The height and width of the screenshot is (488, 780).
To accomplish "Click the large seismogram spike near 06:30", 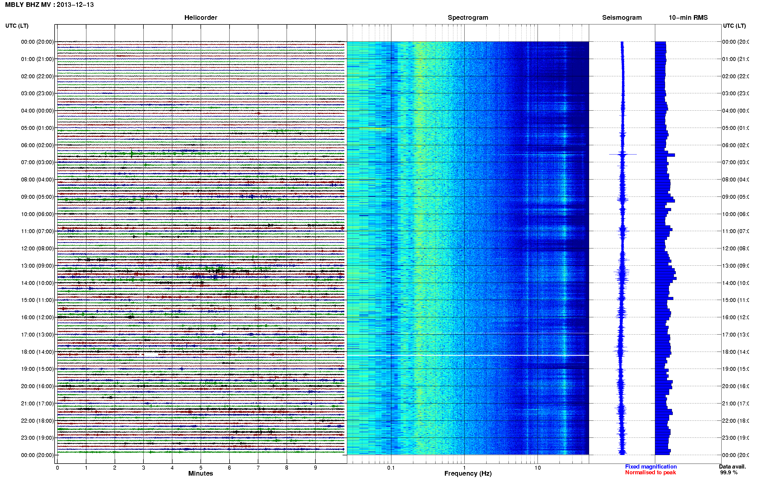I will click(623, 154).
